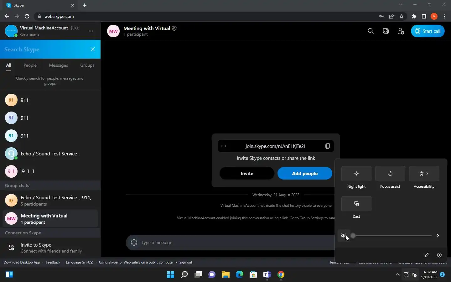Open audio output chevron next to volume slider

tap(438, 236)
